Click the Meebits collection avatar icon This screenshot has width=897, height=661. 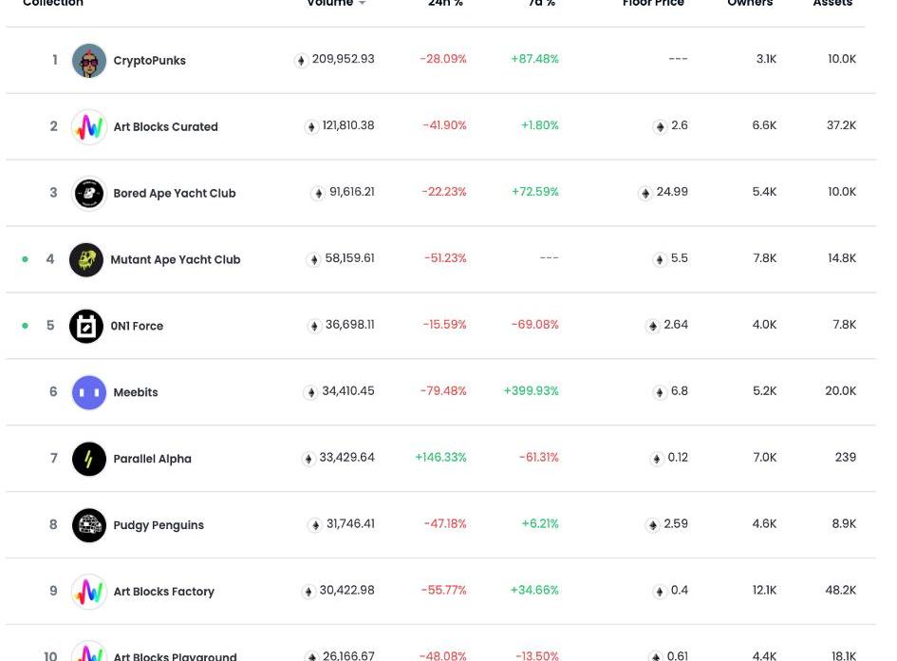89,392
